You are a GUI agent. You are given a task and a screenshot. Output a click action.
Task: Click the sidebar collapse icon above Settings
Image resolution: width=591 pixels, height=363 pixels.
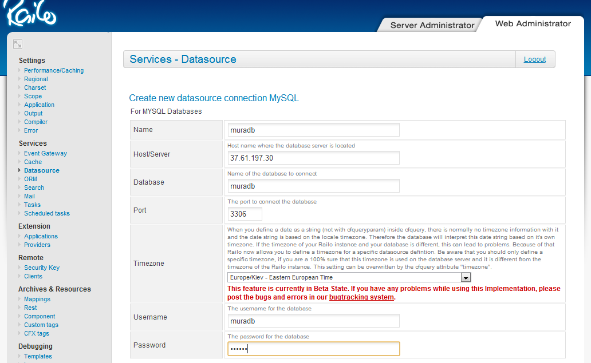[x=18, y=44]
